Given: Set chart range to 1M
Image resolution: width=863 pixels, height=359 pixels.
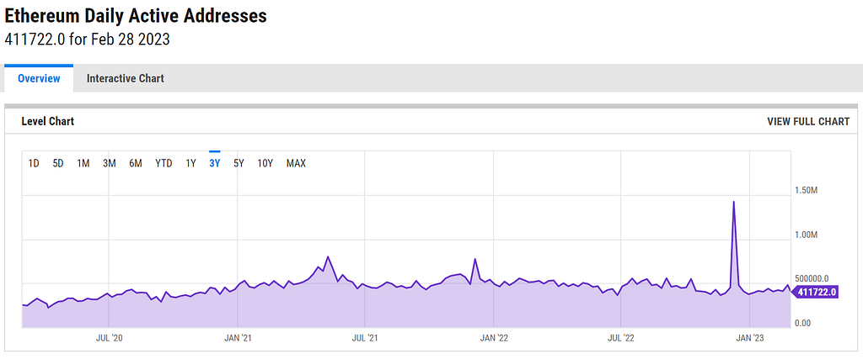Looking at the screenshot, I should pos(83,163).
